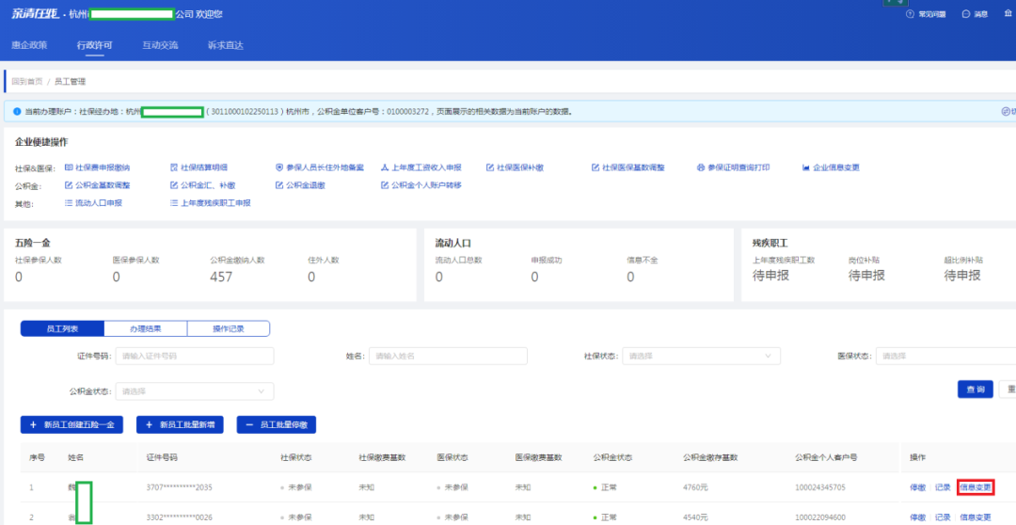Switch to 办理结果 tab
Viewport: 1016px width, 525px height.
[x=145, y=328]
